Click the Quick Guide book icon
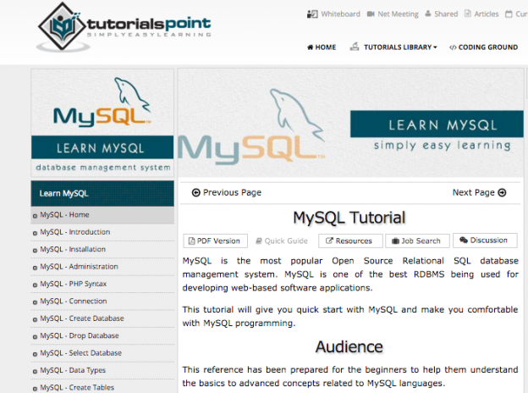 259,241
